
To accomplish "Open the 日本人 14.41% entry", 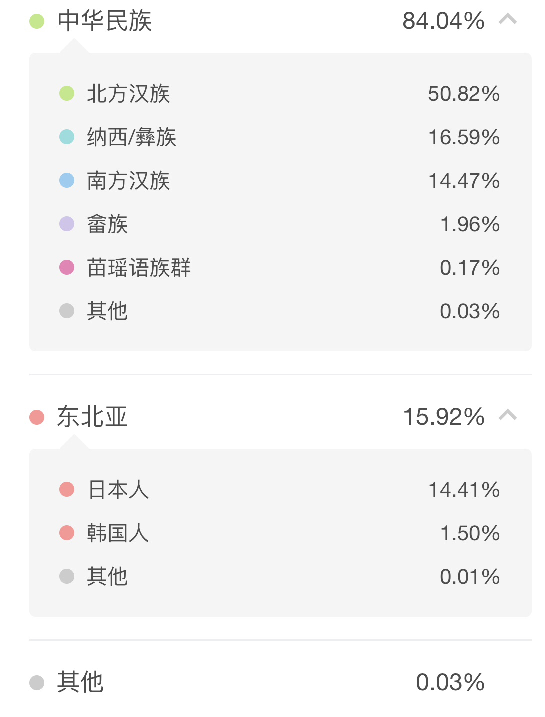I will pos(280,490).
